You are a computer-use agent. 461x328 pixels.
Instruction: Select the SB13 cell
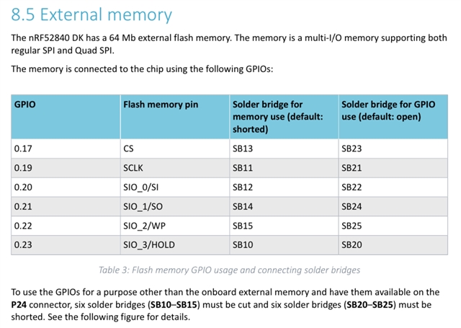click(x=284, y=149)
